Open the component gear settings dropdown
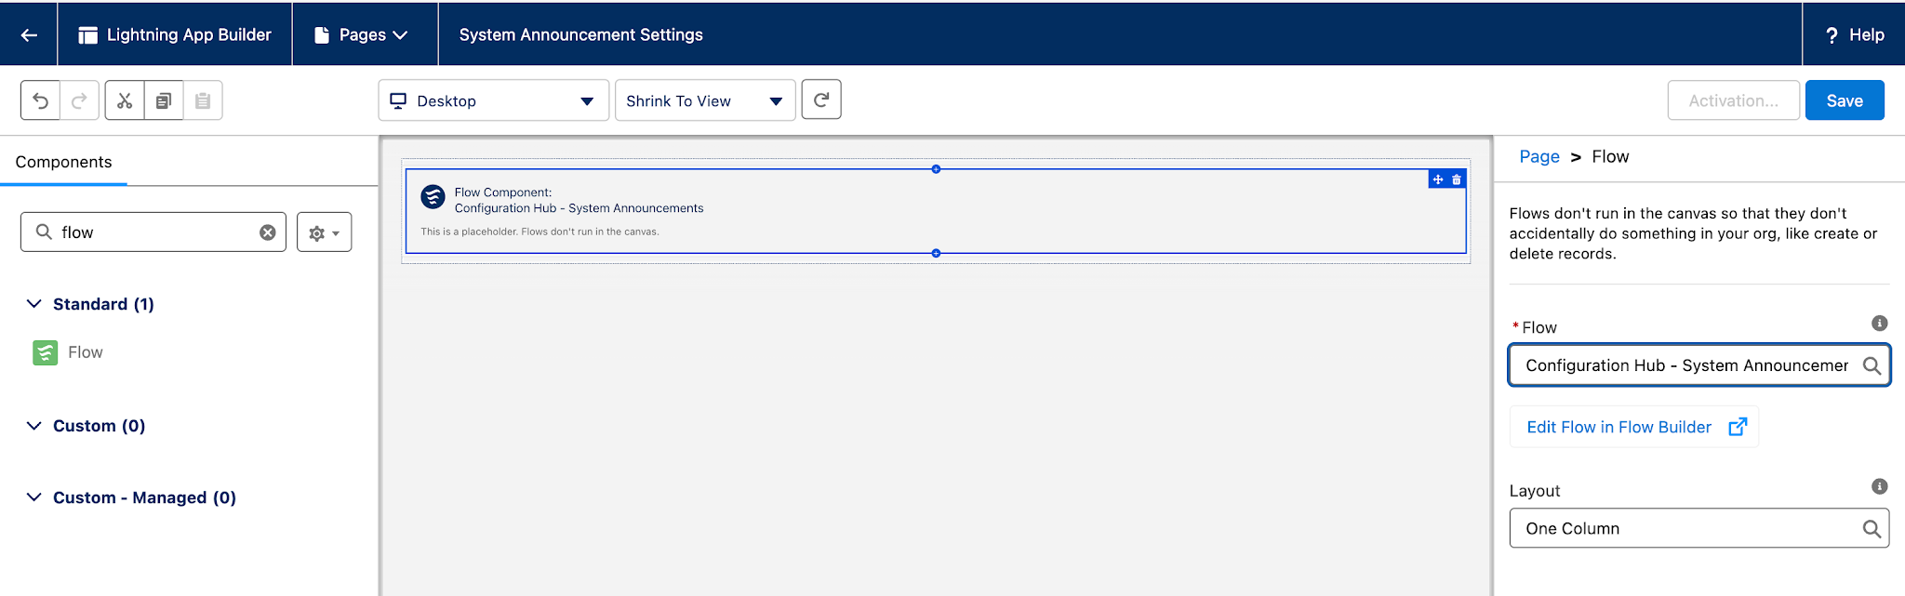Image resolution: width=1905 pixels, height=596 pixels. click(324, 232)
